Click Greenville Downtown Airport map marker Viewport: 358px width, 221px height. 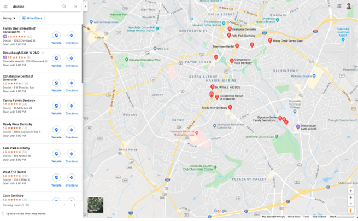[343, 40]
